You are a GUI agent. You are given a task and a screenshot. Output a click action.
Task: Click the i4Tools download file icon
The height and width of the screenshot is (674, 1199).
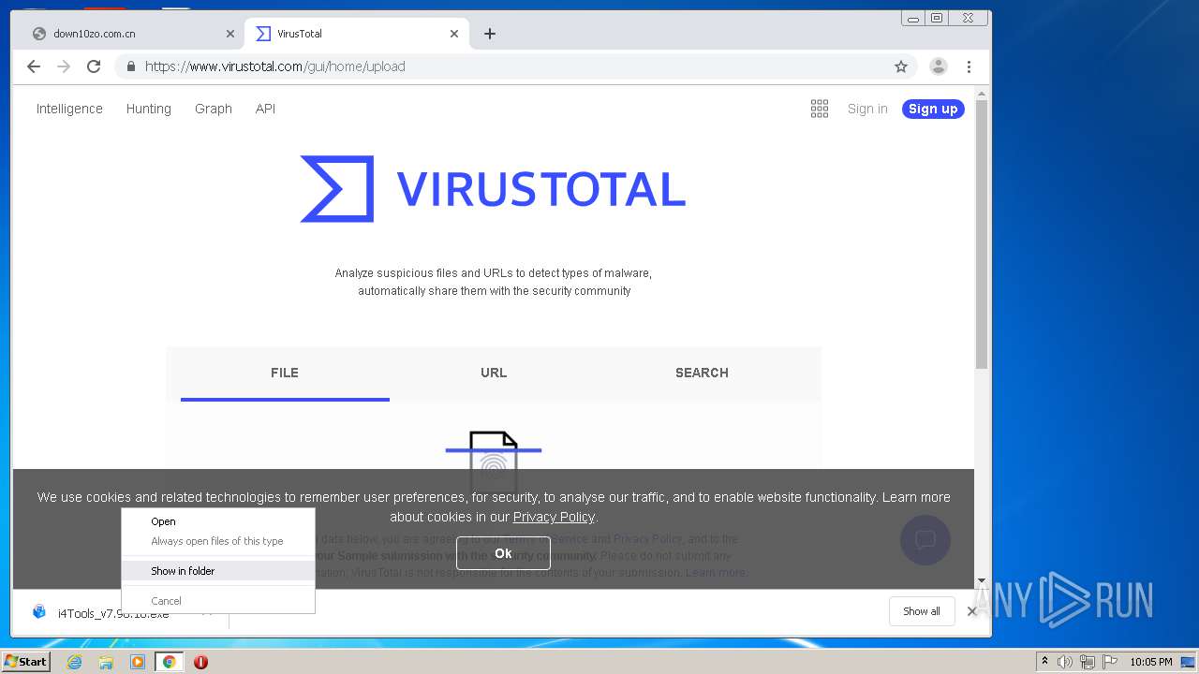39,612
